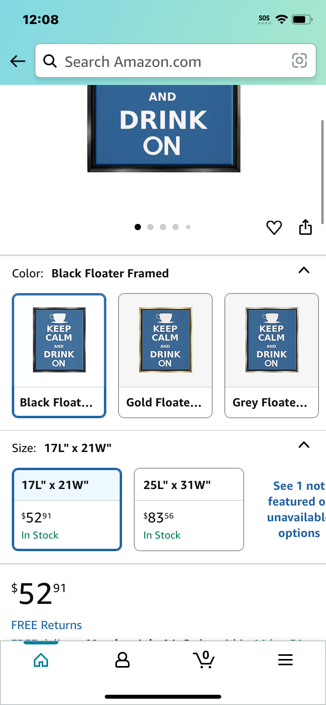Viewport: 326px width, 705px height.
Task: Tap the share icon
Action: click(306, 227)
